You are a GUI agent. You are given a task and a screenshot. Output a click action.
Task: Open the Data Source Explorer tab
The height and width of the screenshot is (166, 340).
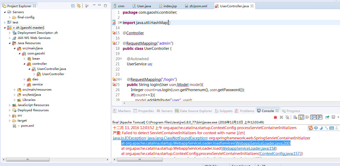193,111
